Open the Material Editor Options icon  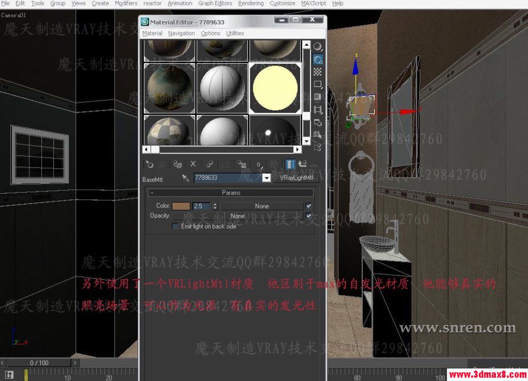pos(318,122)
